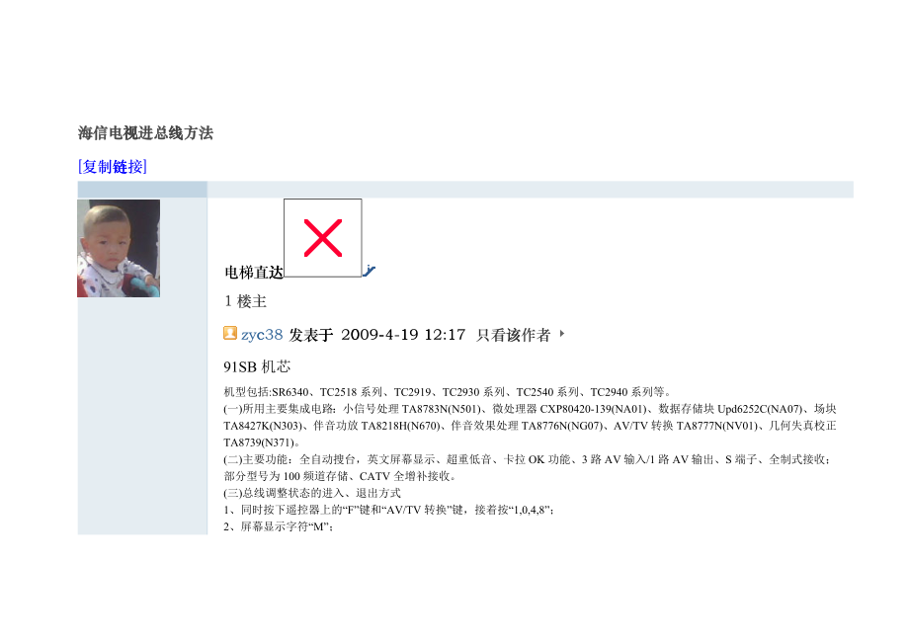Click the line 2、屏幕显示字符“M”
The height and width of the screenshot is (643, 909).
click(x=279, y=526)
